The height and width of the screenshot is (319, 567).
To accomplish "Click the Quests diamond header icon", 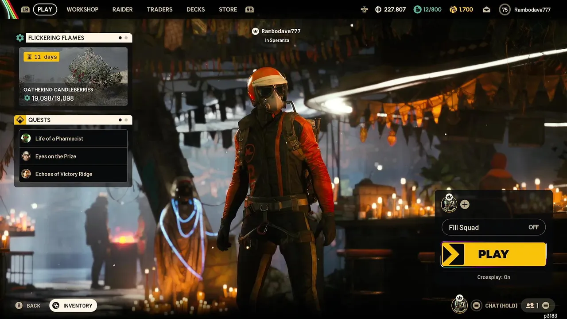I will 20,120.
